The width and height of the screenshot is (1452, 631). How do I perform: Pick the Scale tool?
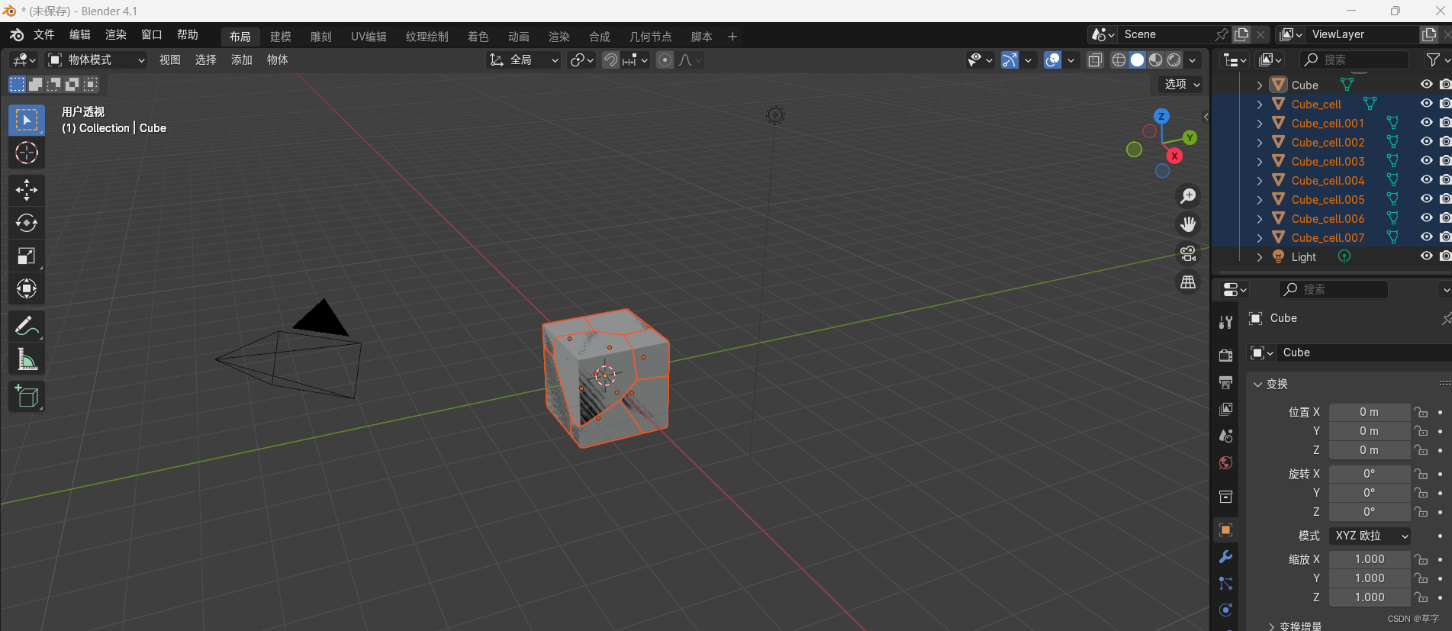pyautogui.click(x=27, y=256)
